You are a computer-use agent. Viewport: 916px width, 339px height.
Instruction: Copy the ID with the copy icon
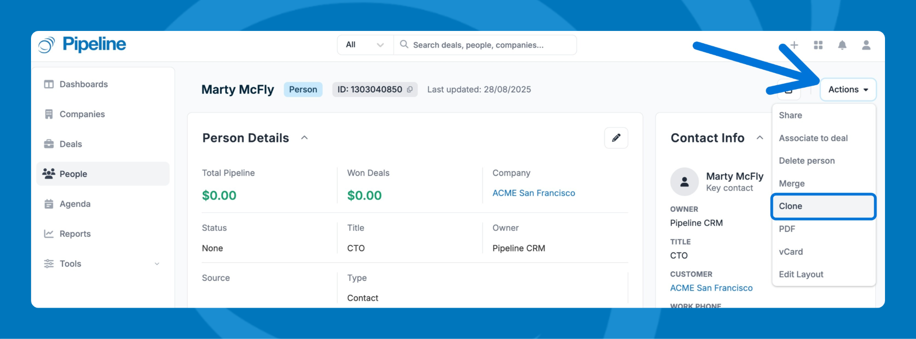pyautogui.click(x=410, y=90)
